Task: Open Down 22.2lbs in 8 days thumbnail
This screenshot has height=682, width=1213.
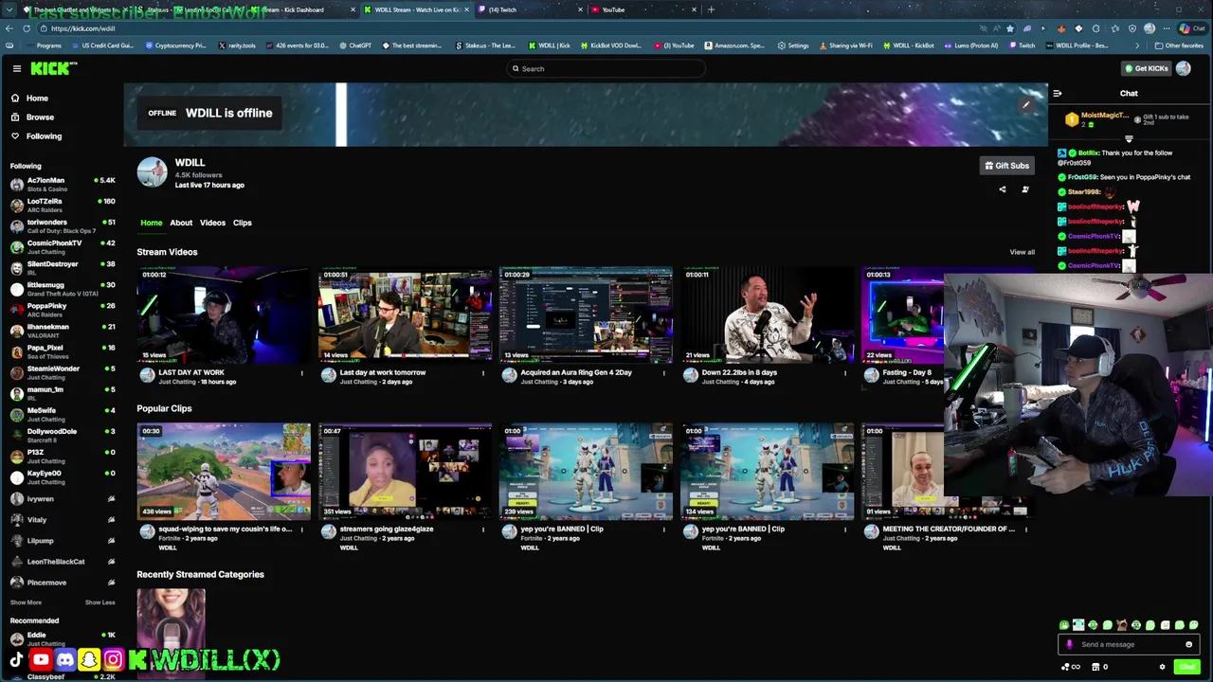Action: (x=767, y=314)
